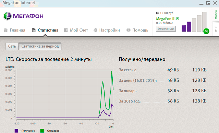Click the Отключиться disconnect button

tap(166, 29)
